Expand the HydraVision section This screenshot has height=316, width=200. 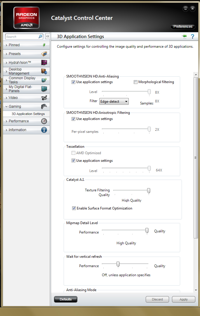[6, 63]
